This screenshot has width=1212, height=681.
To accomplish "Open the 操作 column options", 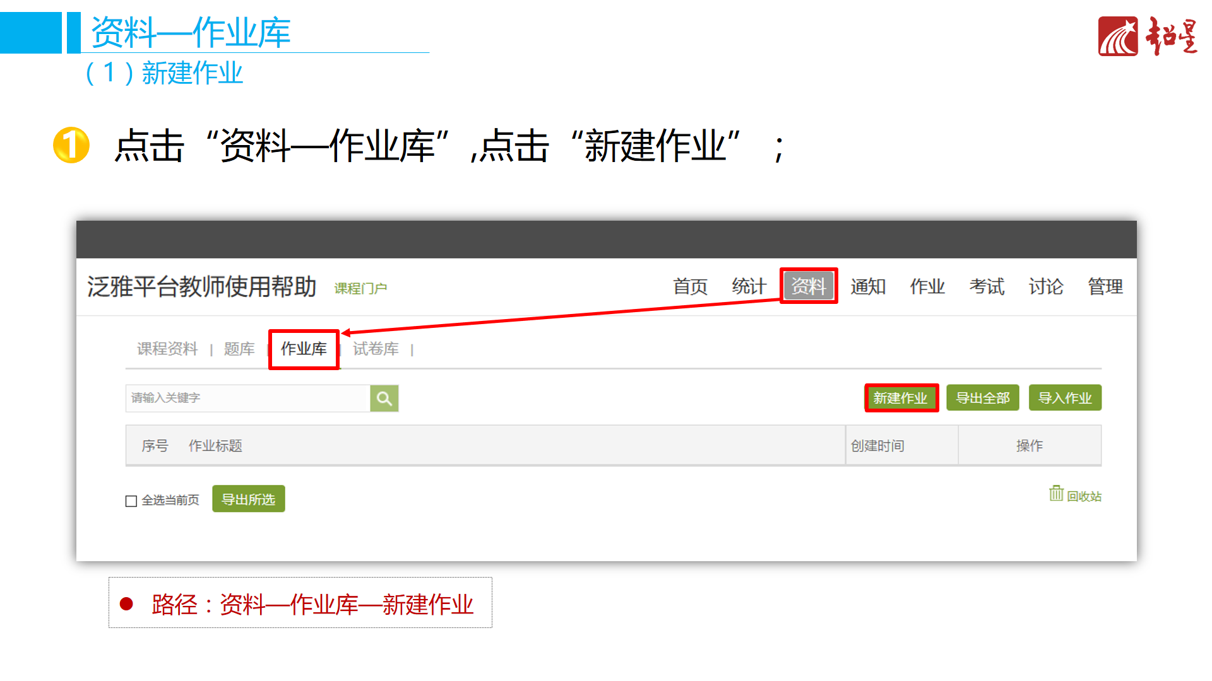I will [1030, 445].
